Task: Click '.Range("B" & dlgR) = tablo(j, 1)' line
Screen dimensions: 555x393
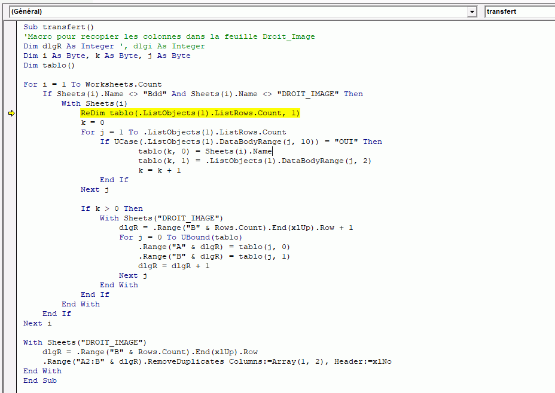Action: [x=214, y=256]
